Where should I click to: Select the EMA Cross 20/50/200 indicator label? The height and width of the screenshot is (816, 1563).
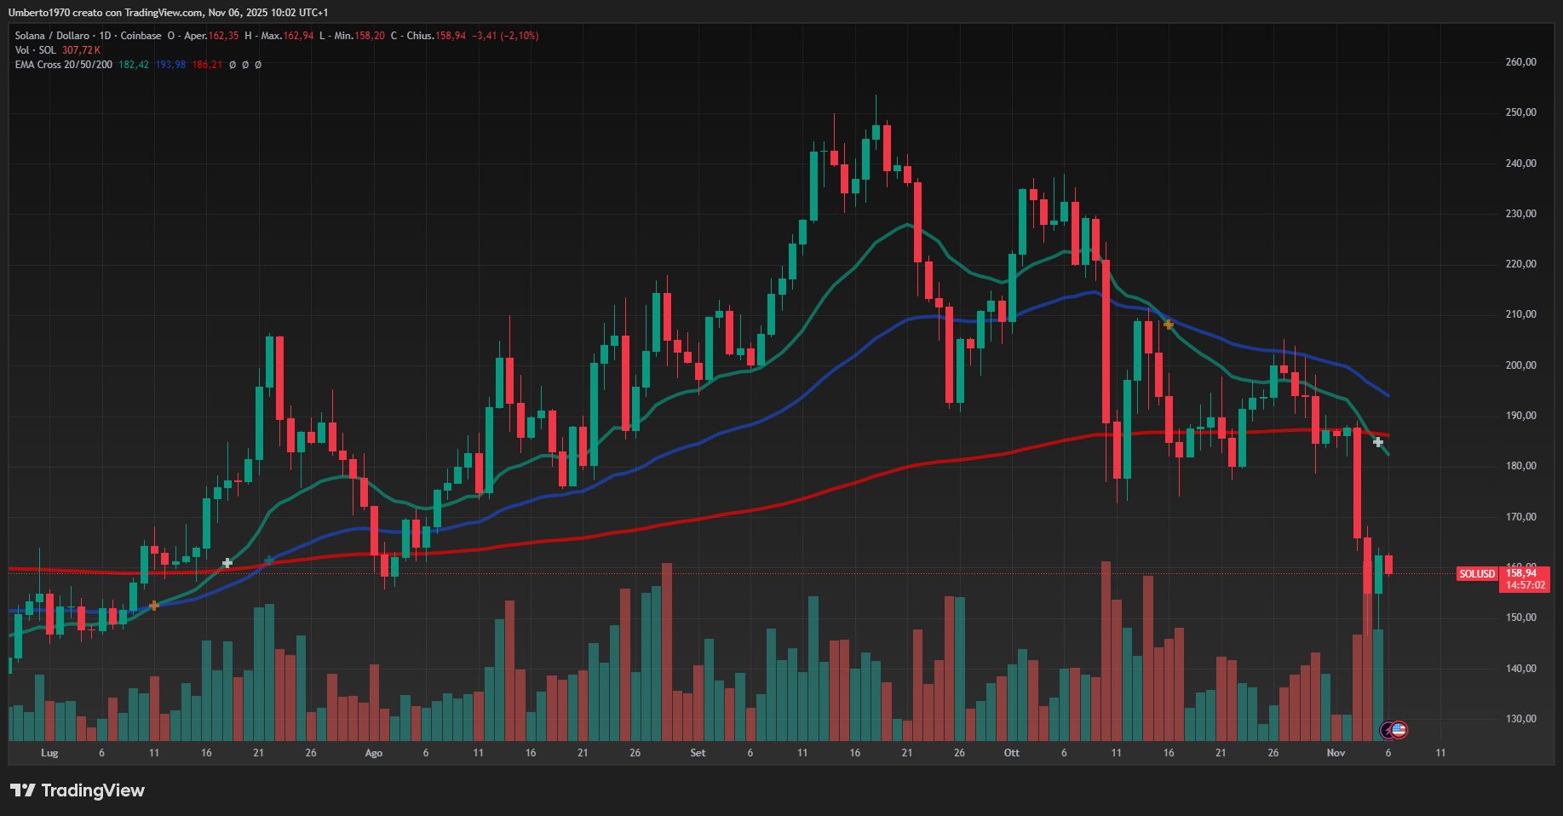pos(63,65)
